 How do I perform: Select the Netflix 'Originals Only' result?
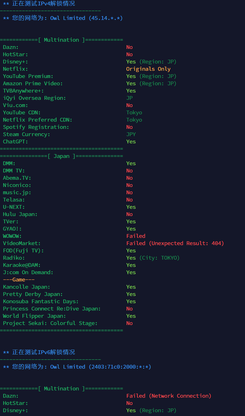click(x=148, y=69)
